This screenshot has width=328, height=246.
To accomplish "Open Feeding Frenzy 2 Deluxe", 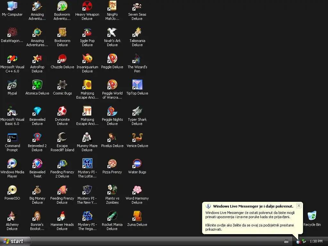I will (62, 163).
